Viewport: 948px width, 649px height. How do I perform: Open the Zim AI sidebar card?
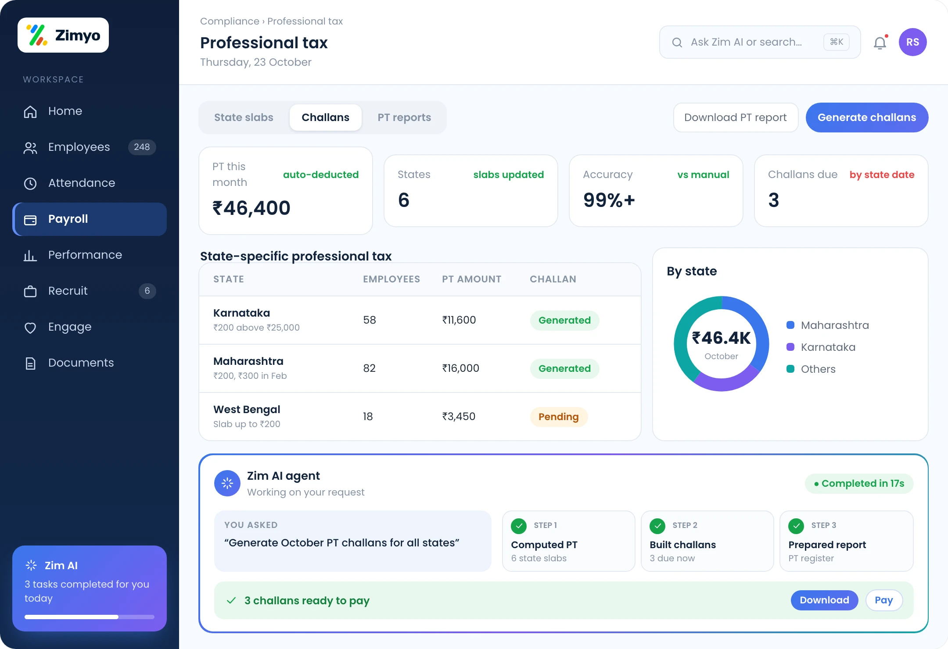[90, 588]
